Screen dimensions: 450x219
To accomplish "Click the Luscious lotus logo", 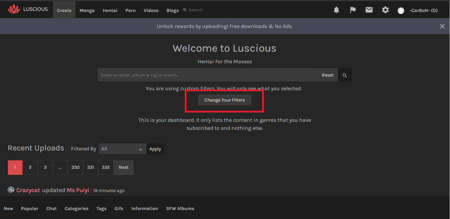I will 14,9.
